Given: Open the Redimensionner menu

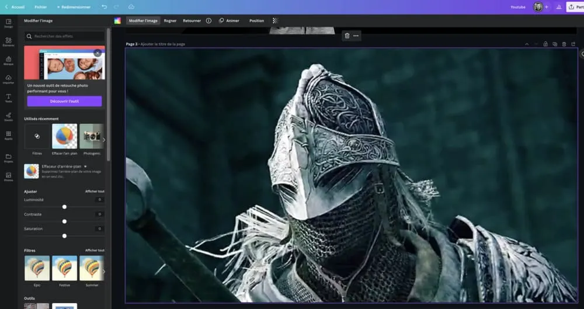Looking at the screenshot, I should tap(74, 7).
